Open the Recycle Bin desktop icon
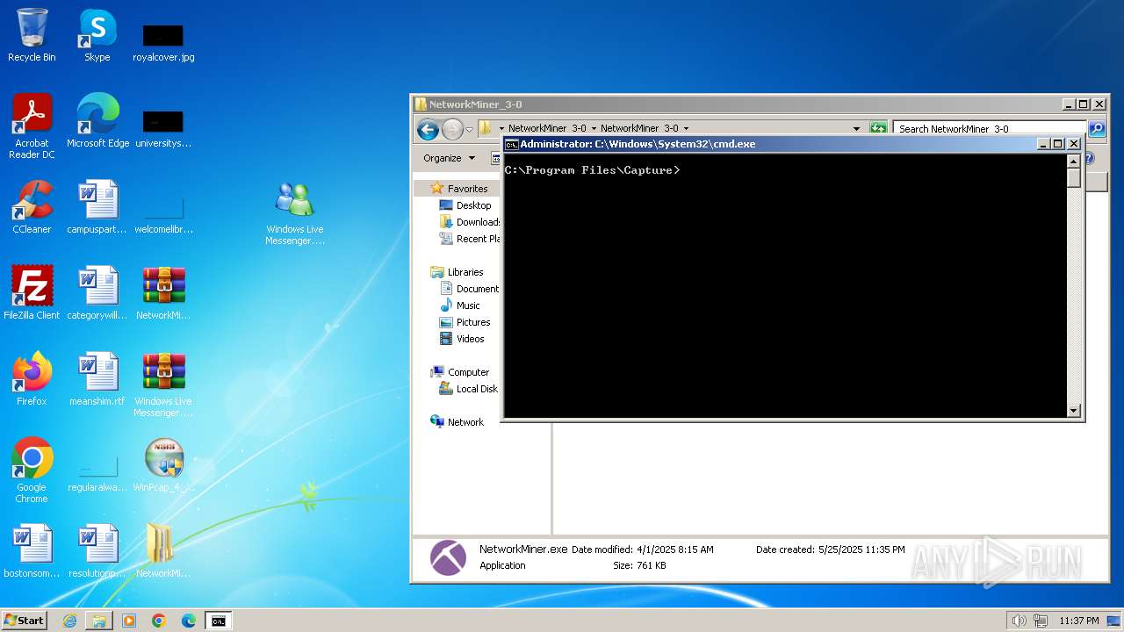This screenshot has height=632, width=1124. point(32,36)
